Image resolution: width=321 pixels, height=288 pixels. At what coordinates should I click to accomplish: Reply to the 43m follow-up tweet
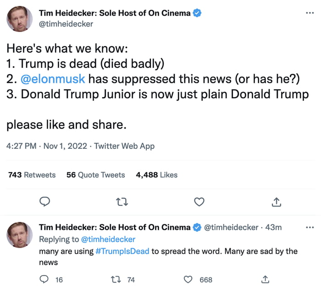click(x=44, y=279)
